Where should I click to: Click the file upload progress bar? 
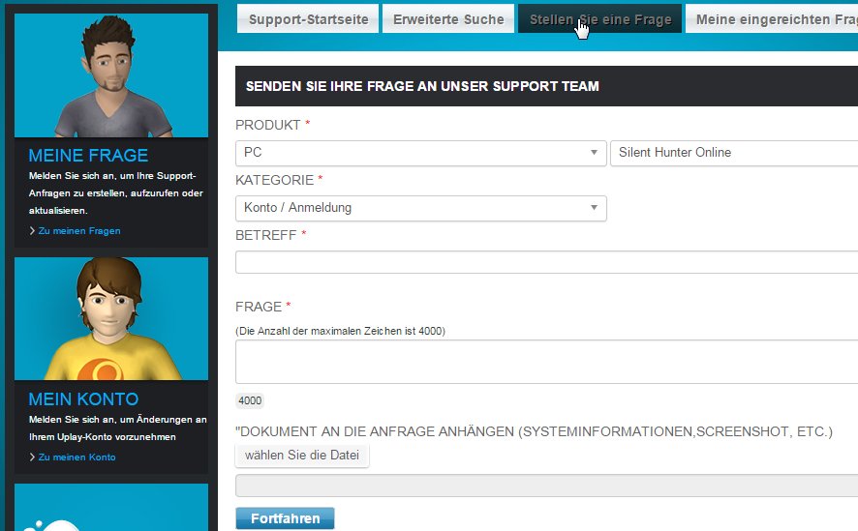546,486
